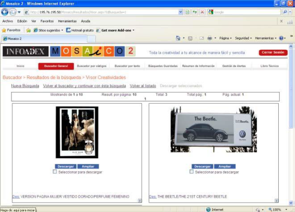Click the search magnifier icon
The image size is (295, 212).
pos(285,12)
